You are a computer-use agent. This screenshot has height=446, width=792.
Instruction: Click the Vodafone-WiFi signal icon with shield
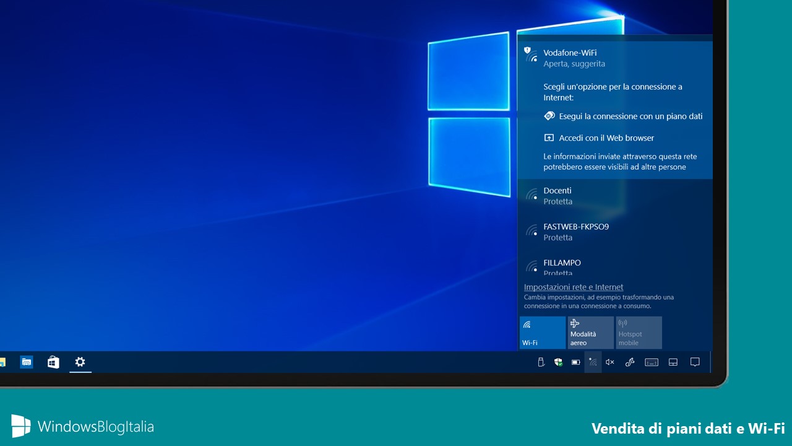[531, 55]
